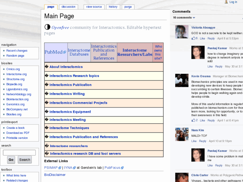This screenshot has width=243, height=182.
Task: Expand the 16 comments sort dropdown
Action: coord(184,18)
